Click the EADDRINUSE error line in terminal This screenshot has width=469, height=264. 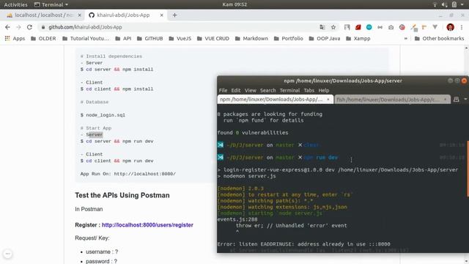[303, 244]
